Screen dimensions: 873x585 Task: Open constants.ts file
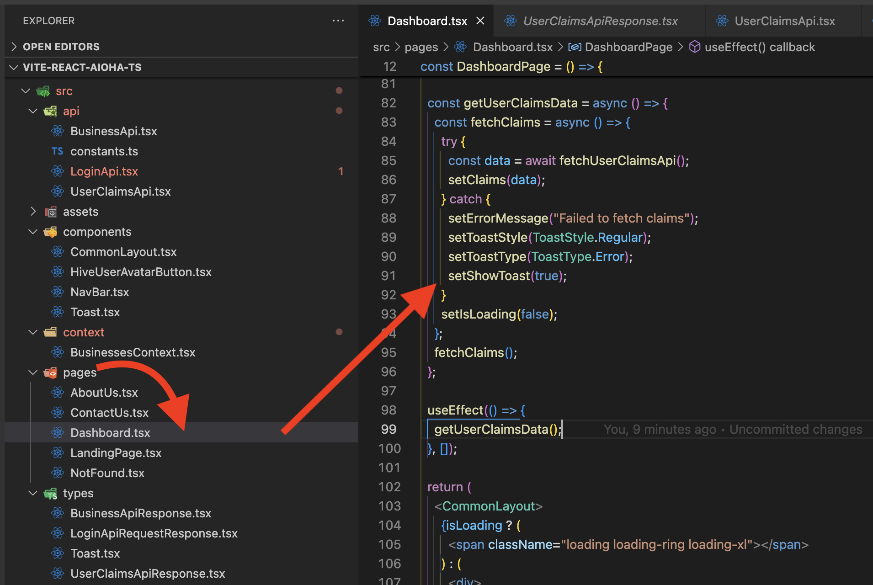coord(181,151)
